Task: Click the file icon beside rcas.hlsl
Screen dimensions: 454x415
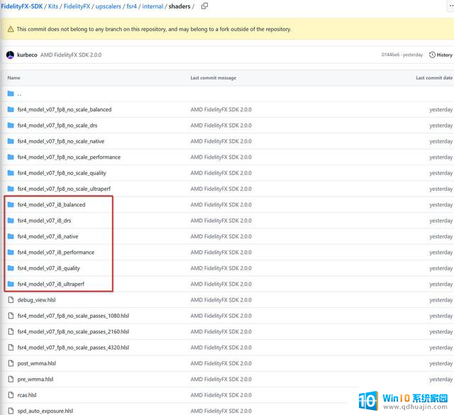Action: pos(11,395)
